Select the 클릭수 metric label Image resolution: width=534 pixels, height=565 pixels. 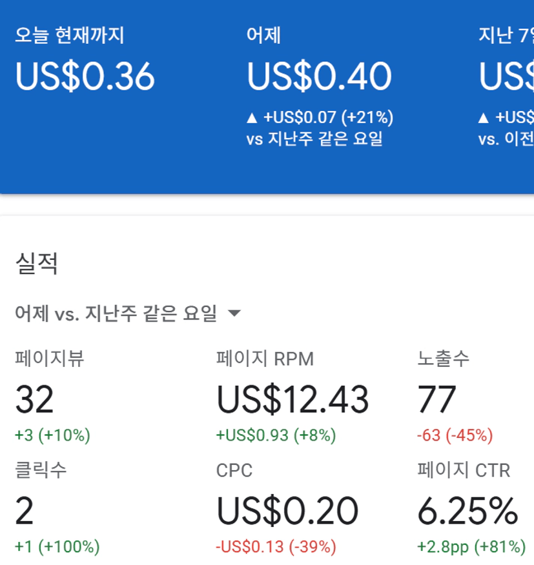41,471
